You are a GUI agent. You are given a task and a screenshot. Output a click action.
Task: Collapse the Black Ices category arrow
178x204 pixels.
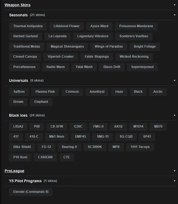coord(174,115)
